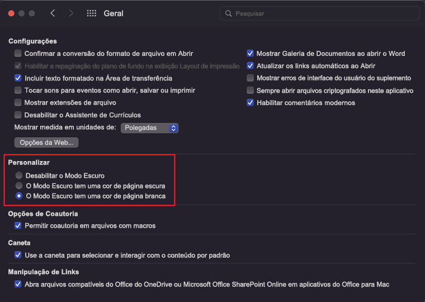Viewport: 425px width, 302px height.
Task: Uncheck Permitir coautoria em arquivos com macros
Action: [x=18, y=225]
